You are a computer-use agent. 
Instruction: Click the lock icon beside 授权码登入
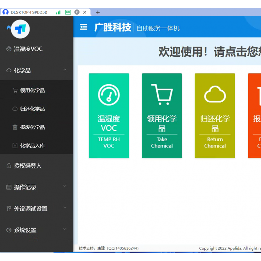click(9, 166)
